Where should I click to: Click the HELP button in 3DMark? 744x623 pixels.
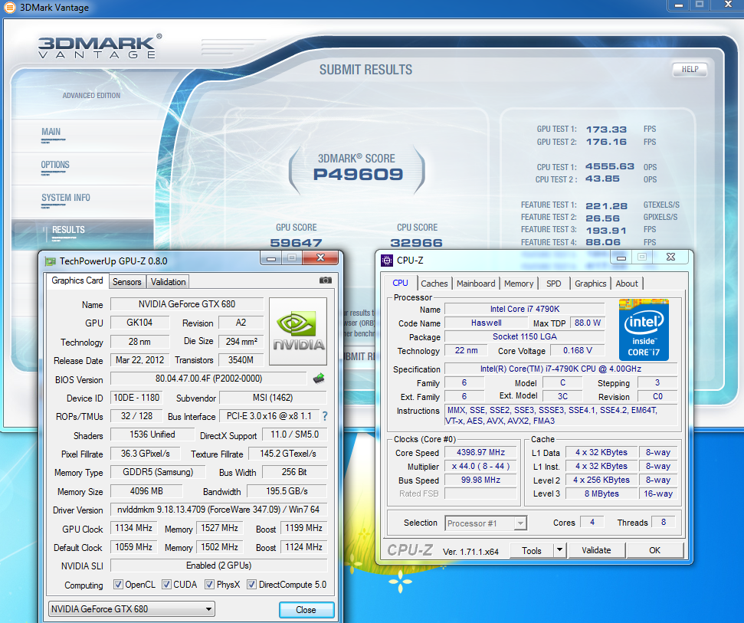point(689,69)
